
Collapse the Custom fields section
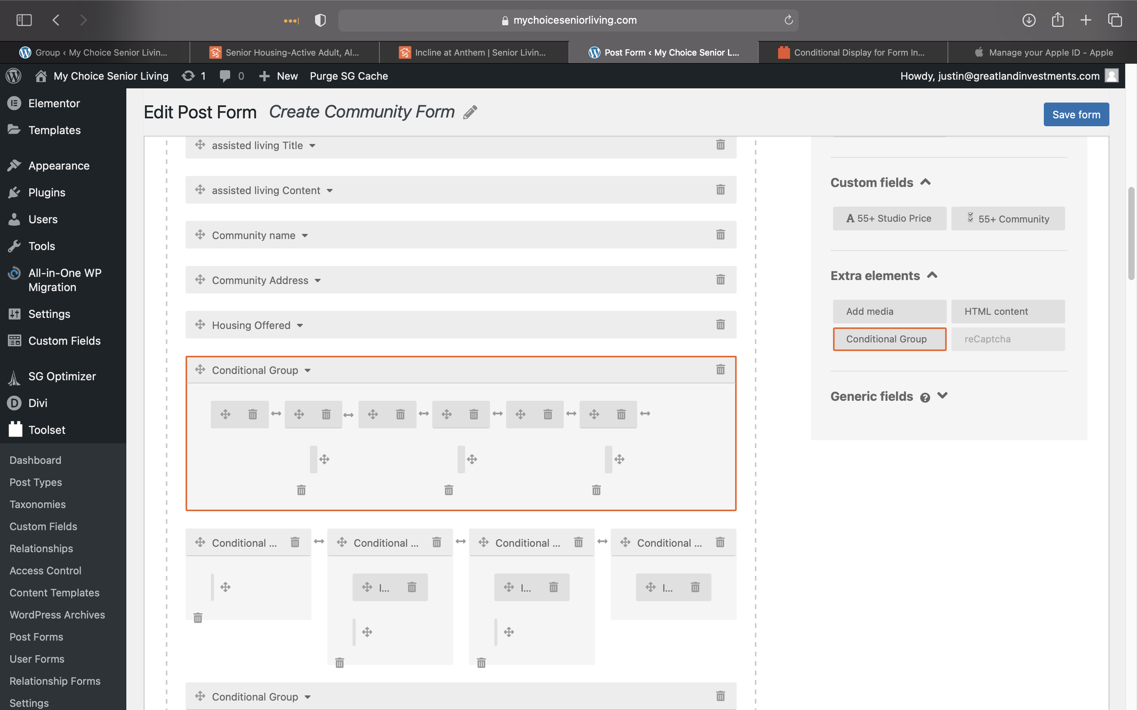(925, 182)
